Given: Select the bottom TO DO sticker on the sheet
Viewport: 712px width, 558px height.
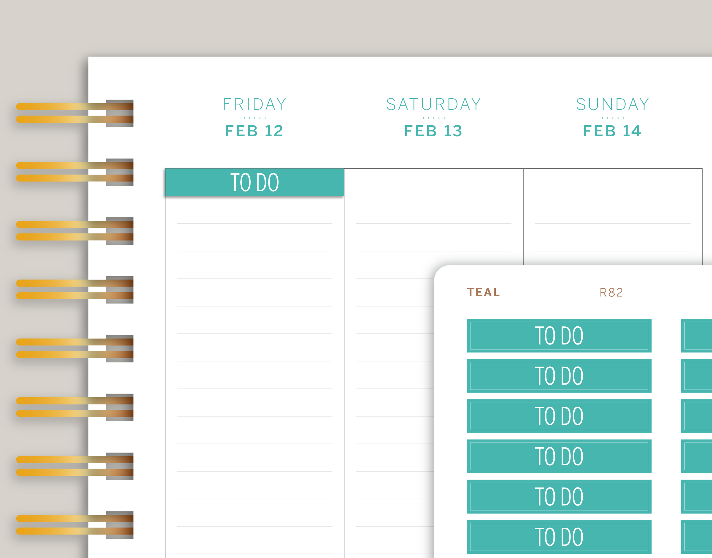Looking at the screenshot, I should [559, 537].
